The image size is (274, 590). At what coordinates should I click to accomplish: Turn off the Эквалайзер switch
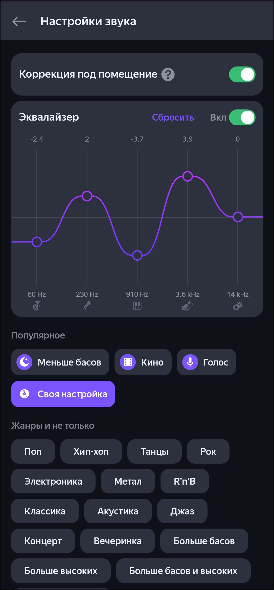coord(242,118)
